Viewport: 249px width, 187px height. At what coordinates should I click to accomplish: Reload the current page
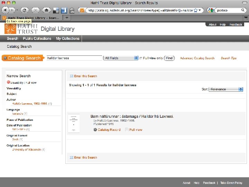click(x=24, y=10)
